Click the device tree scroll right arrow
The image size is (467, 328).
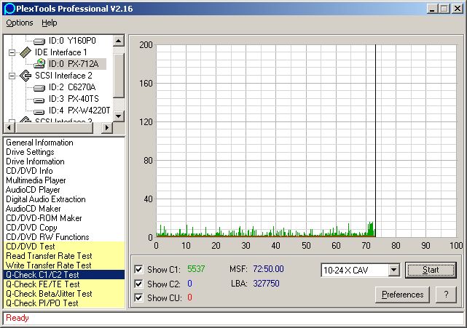[106, 128]
